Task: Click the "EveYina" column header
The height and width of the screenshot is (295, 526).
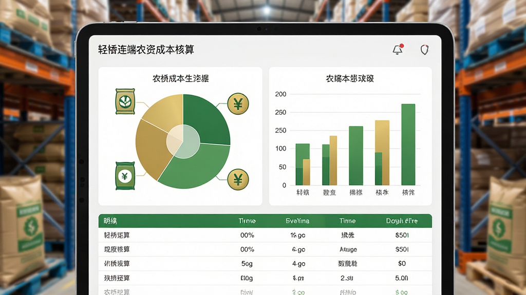Action: (297, 221)
